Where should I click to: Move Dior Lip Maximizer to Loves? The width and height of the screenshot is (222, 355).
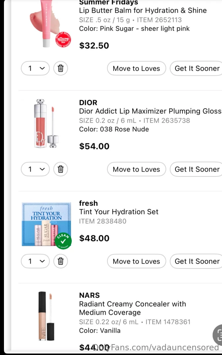136,169
